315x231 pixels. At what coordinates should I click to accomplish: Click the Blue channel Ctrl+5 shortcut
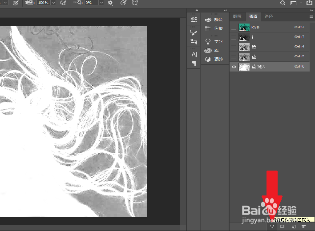tap(299, 56)
